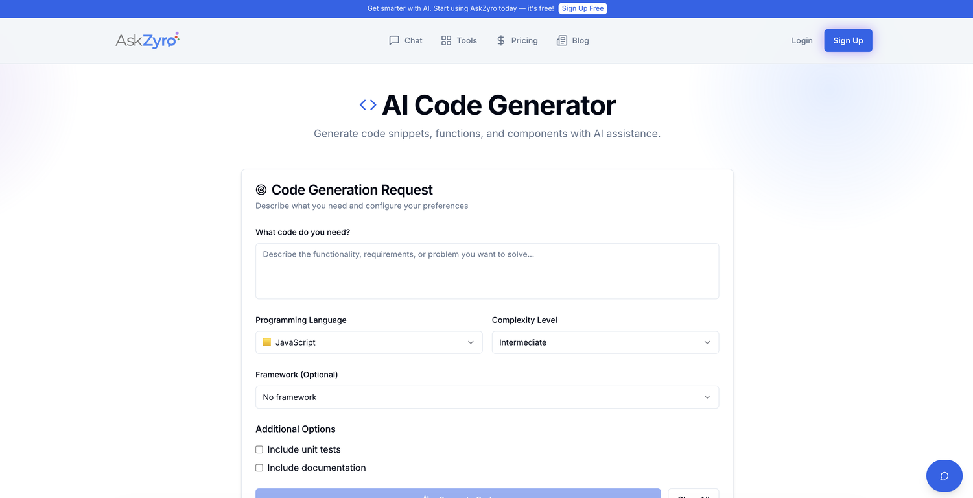The image size is (973, 498).
Task: Click the AskZyro logo
Action: pyautogui.click(x=147, y=40)
